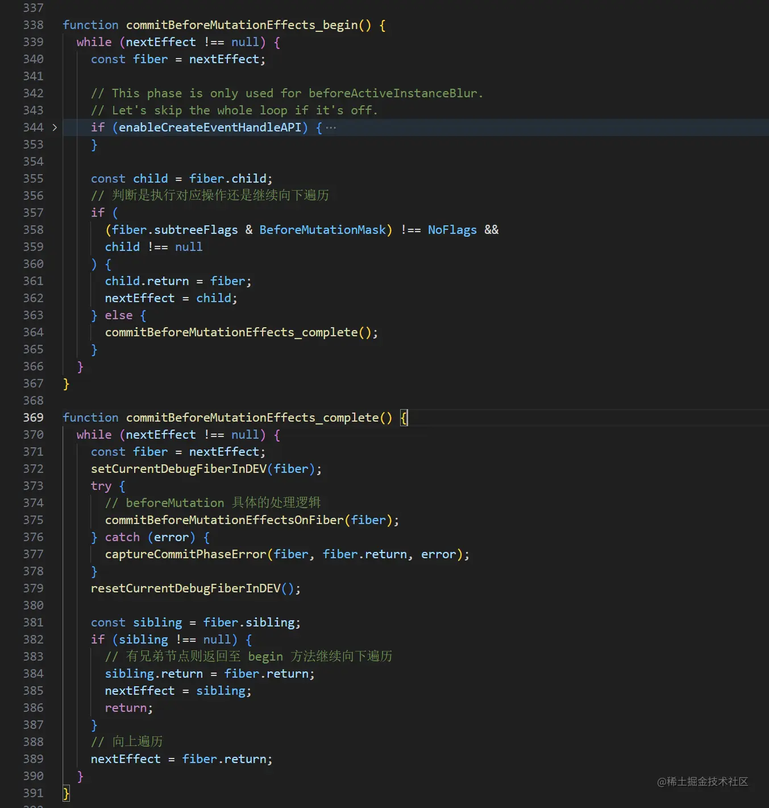Select the enableCreateEventHandleAPI identifier
Screen dimensions: 769x808
[x=210, y=127]
